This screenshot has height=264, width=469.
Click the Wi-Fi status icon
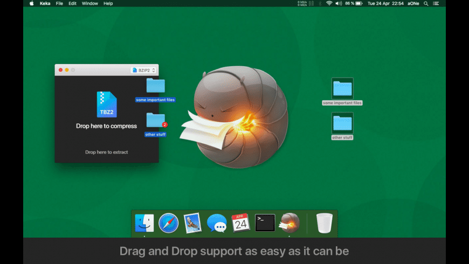tap(329, 3)
